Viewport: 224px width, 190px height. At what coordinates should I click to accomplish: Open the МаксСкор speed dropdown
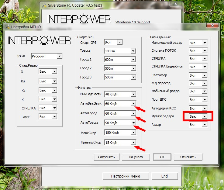click(120, 133)
